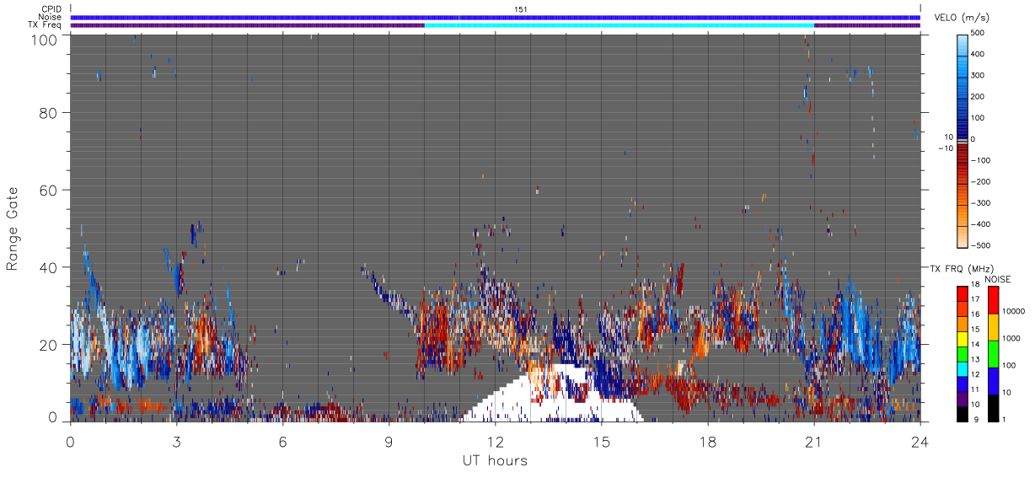Click the red swatch in the NOISE legend

point(993,300)
